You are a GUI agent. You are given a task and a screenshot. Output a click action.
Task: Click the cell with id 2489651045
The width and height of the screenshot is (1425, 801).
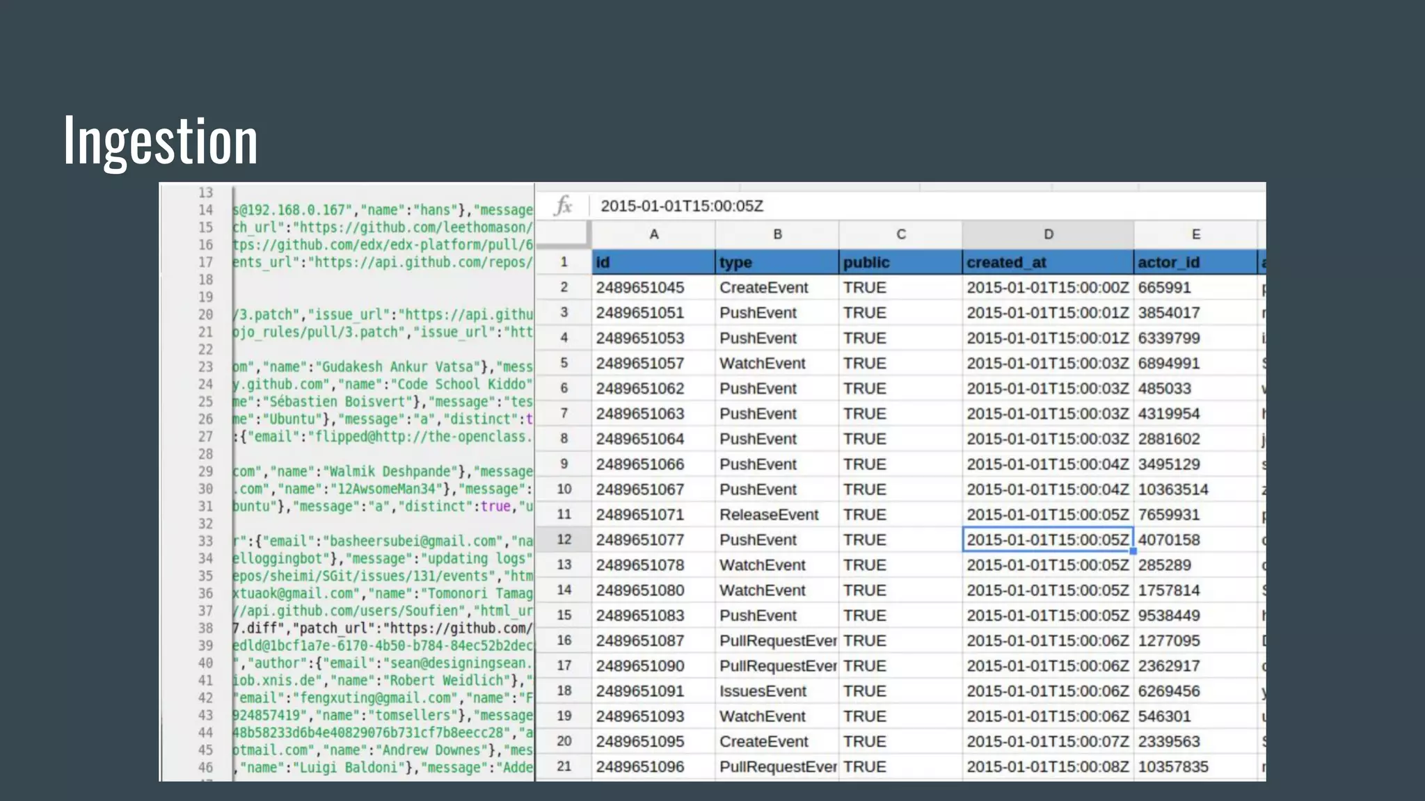click(x=640, y=287)
